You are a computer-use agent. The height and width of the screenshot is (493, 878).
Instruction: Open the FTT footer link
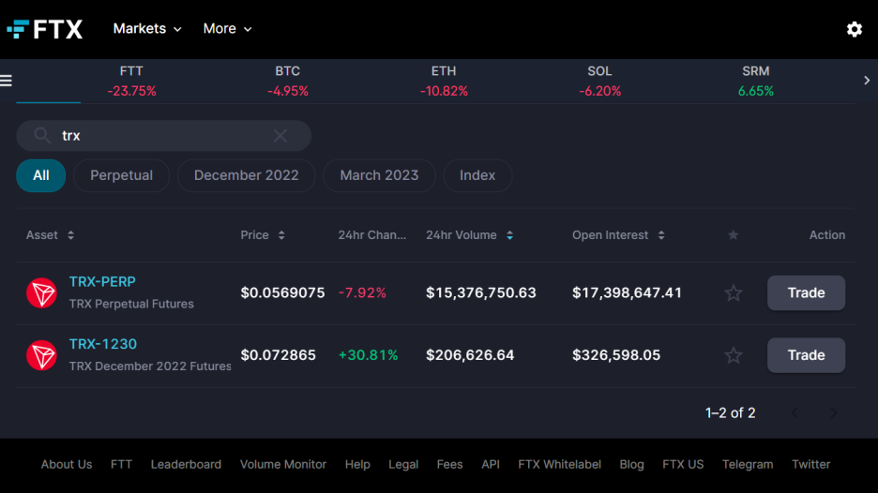[122, 465]
